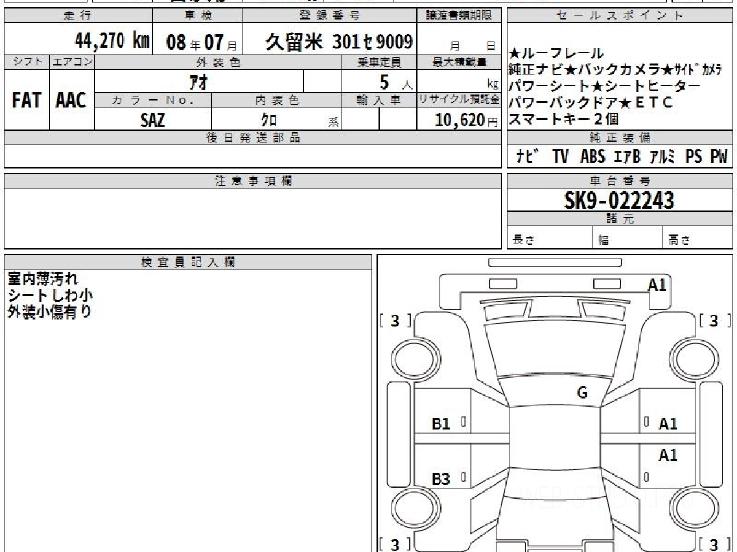Image resolution: width=737 pixels, height=552 pixels.
Task: Click the 高さ dimension cell
Action: pos(698,238)
